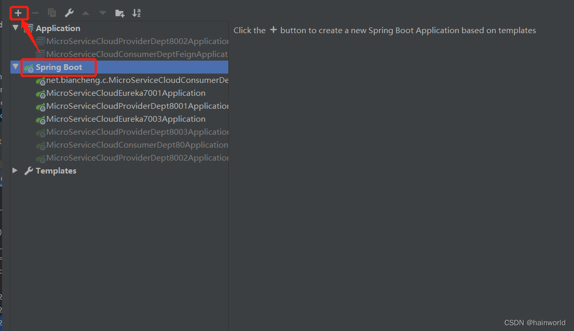Screen dimensions: 574x331
Task: Click the window icon of ProviderDept8002Application under Application
Action: pyautogui.click(x=40, y=41)
